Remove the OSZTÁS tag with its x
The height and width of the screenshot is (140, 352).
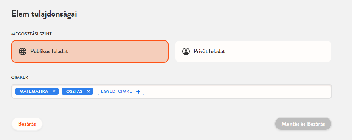click(x=88, y=91)
